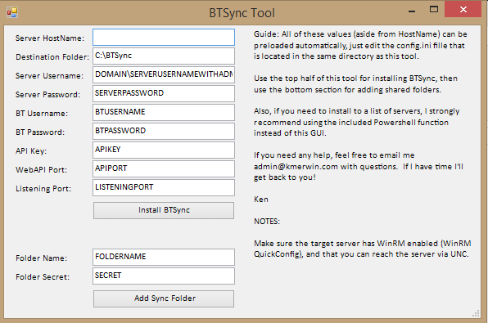488x323 pixels.
Task: Click into the BT Password field
Action: (164, 131)
